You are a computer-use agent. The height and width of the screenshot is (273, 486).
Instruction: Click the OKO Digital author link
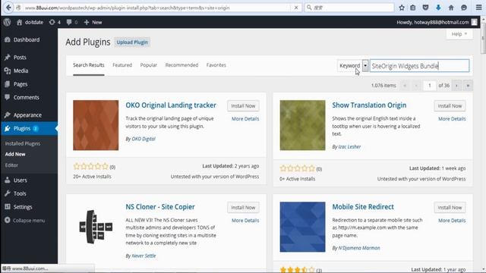pos(144,139)
